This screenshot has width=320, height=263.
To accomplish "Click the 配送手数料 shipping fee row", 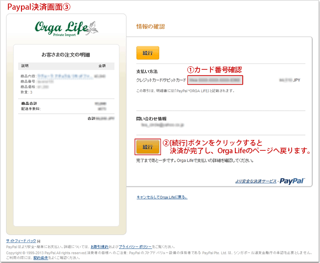I will coord(68,109).
